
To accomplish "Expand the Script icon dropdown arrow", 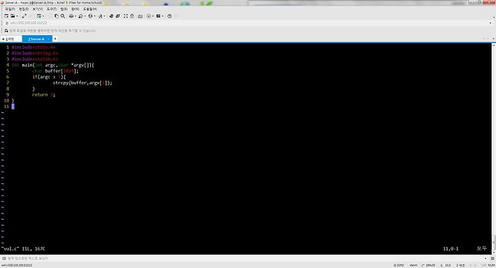I will (153, 16).
